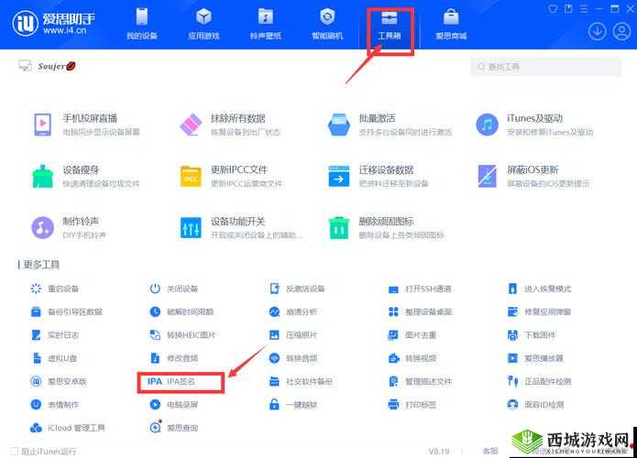This screenshot has height=458, width=637.
Task: Click the 客服 support link
Action: (490, 451)
